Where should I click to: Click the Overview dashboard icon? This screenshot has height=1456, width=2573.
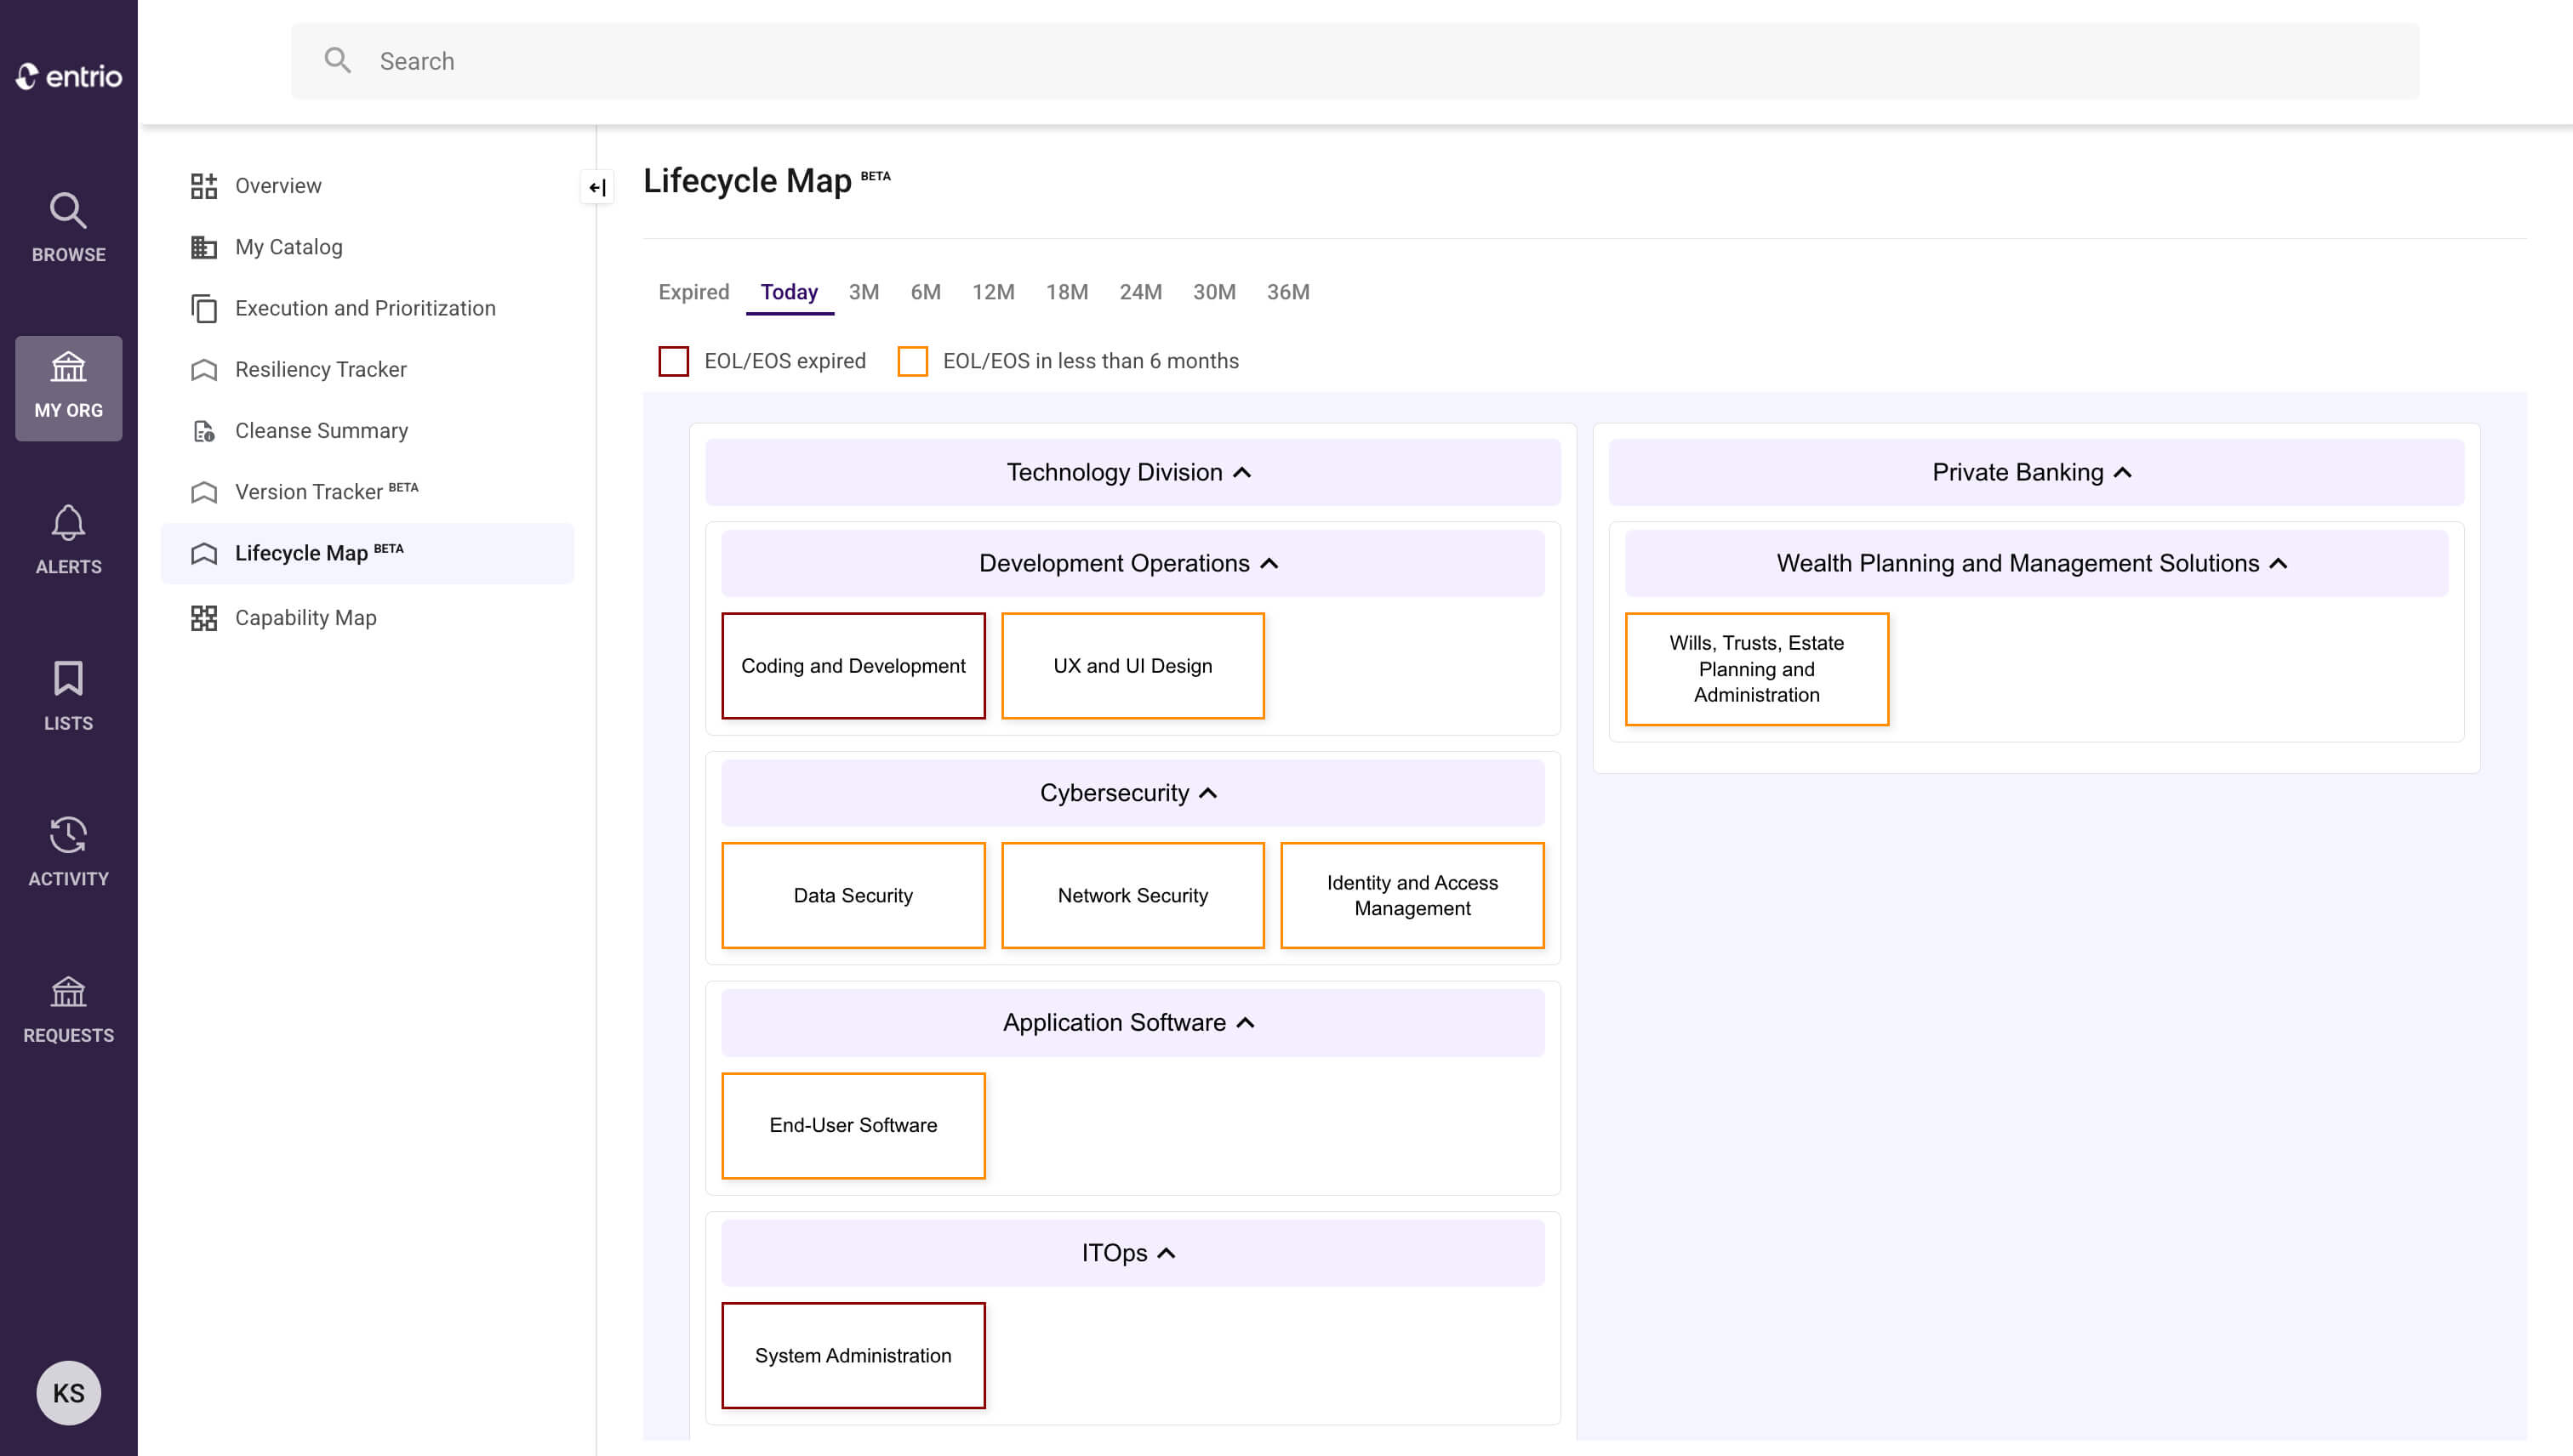click(x=204, y=186)
